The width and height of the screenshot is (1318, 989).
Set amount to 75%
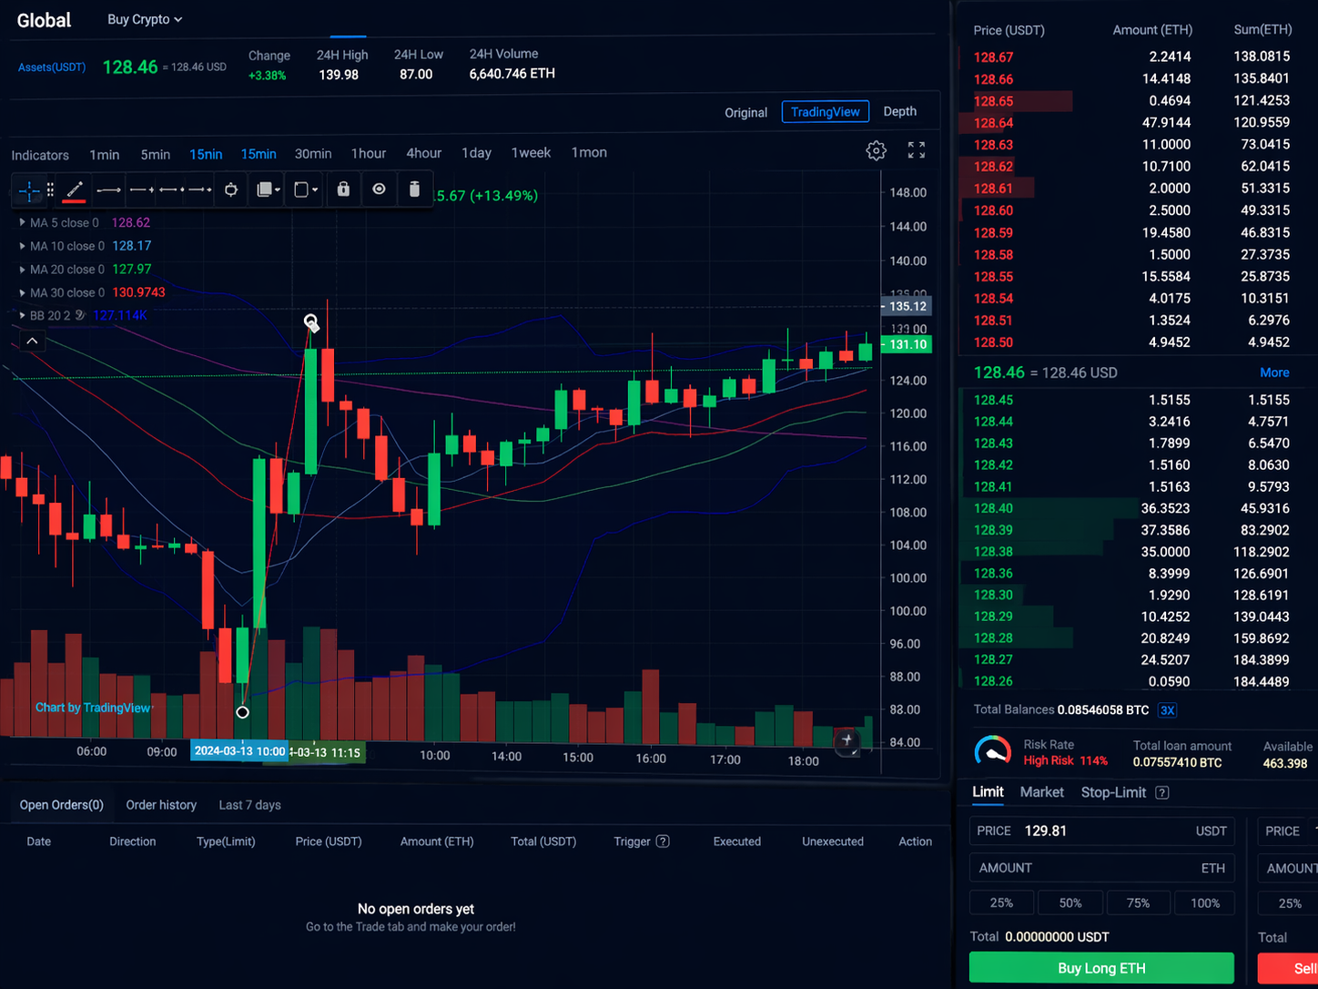1138,902
